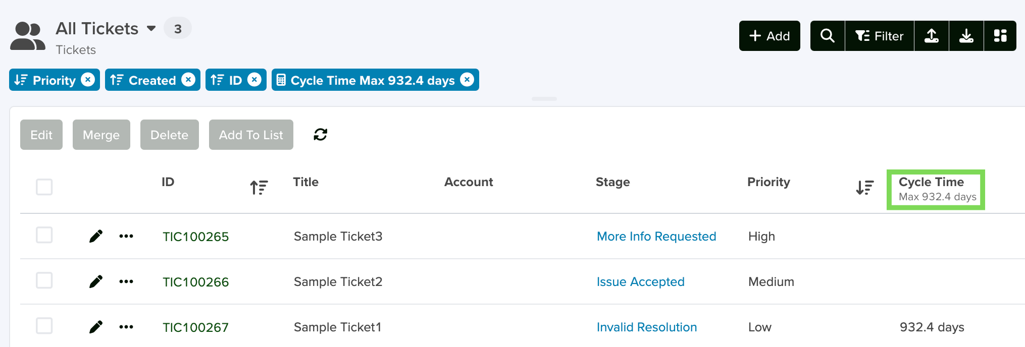Click the Add ticket button

coord(770,36)
